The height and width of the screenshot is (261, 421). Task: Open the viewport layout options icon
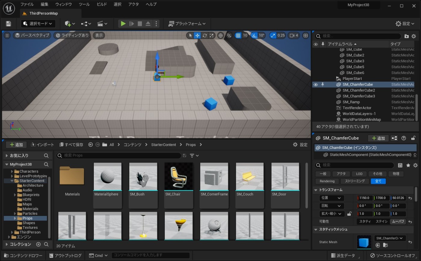click(x=306, y=35)
